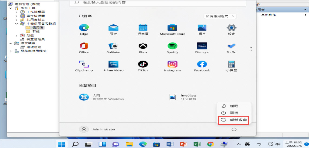Open the 郵件 mail app
309x148 pixels.
pos(113,30)
